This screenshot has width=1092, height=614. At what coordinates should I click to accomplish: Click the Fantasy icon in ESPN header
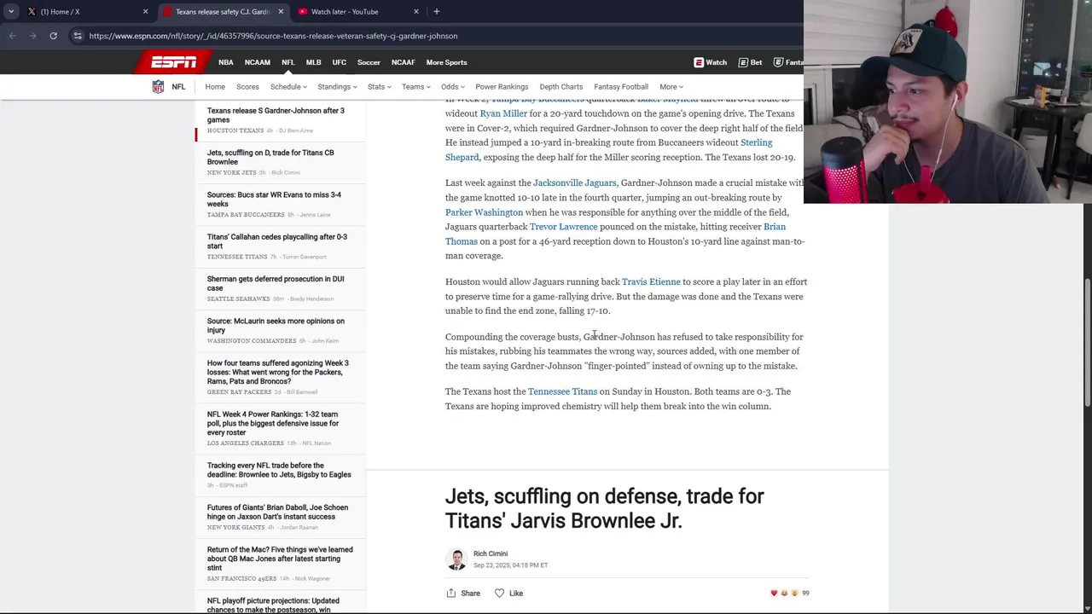point(788,62)
